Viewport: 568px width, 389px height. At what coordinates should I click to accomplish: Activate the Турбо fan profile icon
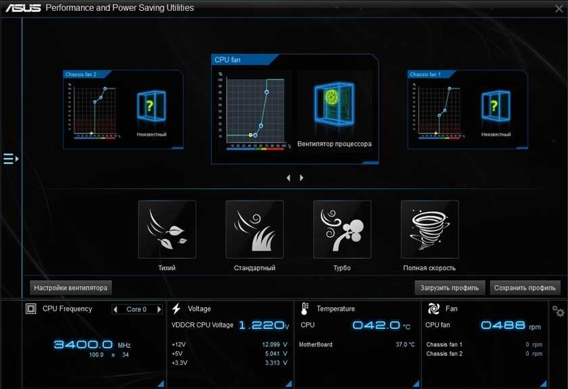(x=341, y=230)
